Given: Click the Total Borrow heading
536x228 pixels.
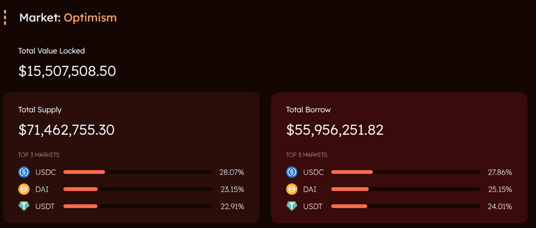Looking at the screenshot, I should pos(308,110).
